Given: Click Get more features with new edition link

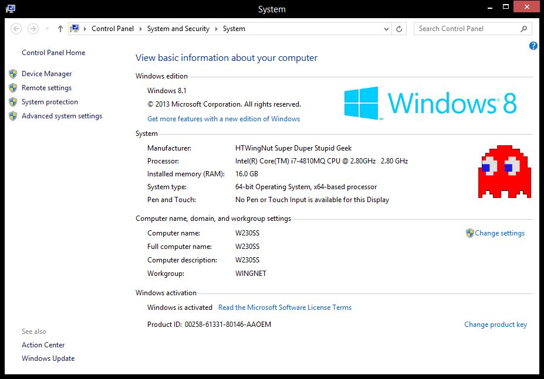Looking at the screenshot, I should pyautogui.click(x=224, y=119).
